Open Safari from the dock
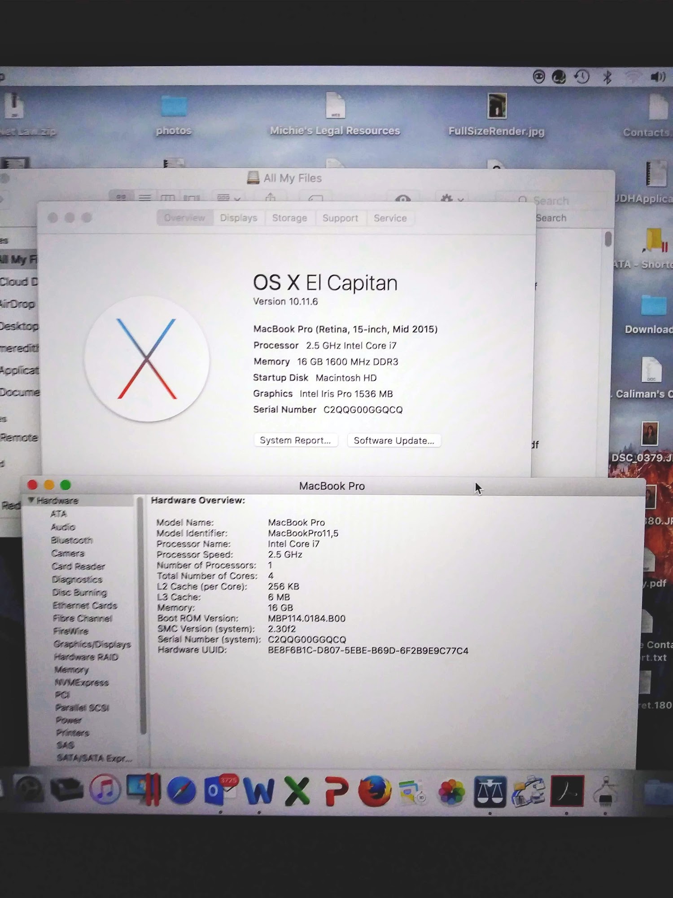The image size is (673, 898). pyautogui.click(x=181, y=791)
